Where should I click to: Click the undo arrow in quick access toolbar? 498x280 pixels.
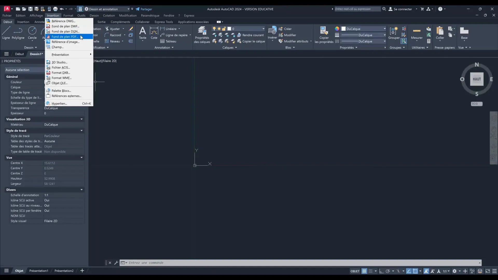click(61, 9)
